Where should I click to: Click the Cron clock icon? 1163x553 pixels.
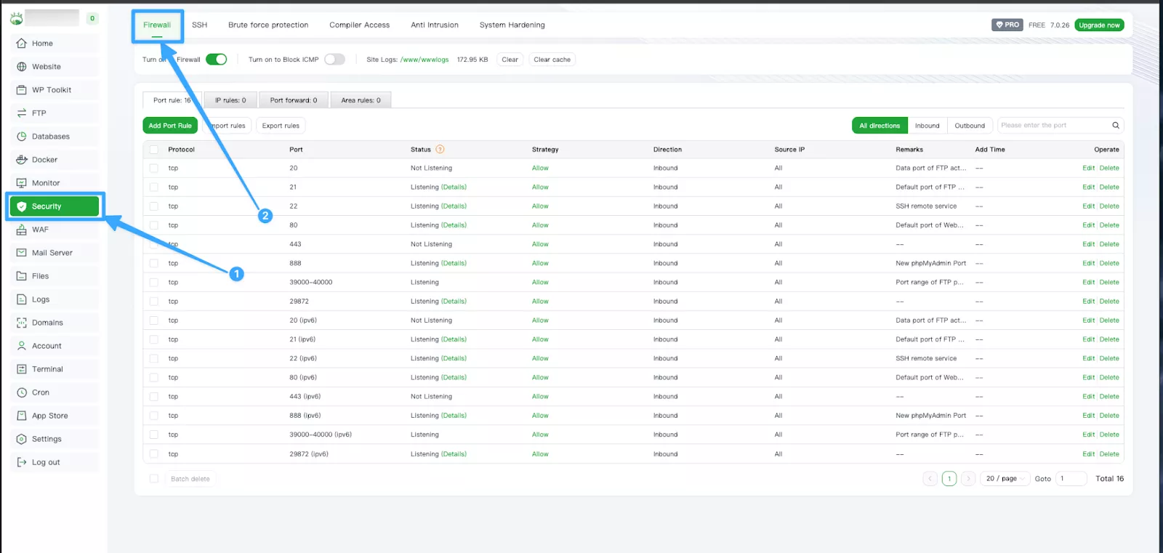coord(22,392)
